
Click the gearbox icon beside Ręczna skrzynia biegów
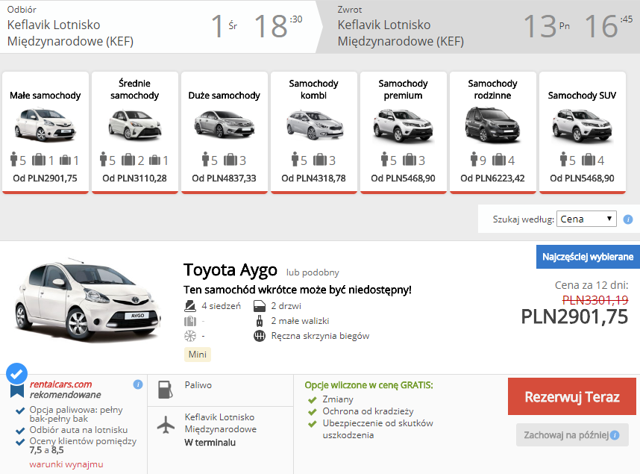(x=260, y=336)
